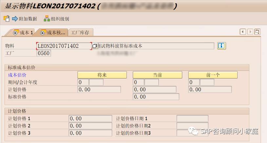
Task: Click the future fiscal year field
Action: [x=96, y=82]
